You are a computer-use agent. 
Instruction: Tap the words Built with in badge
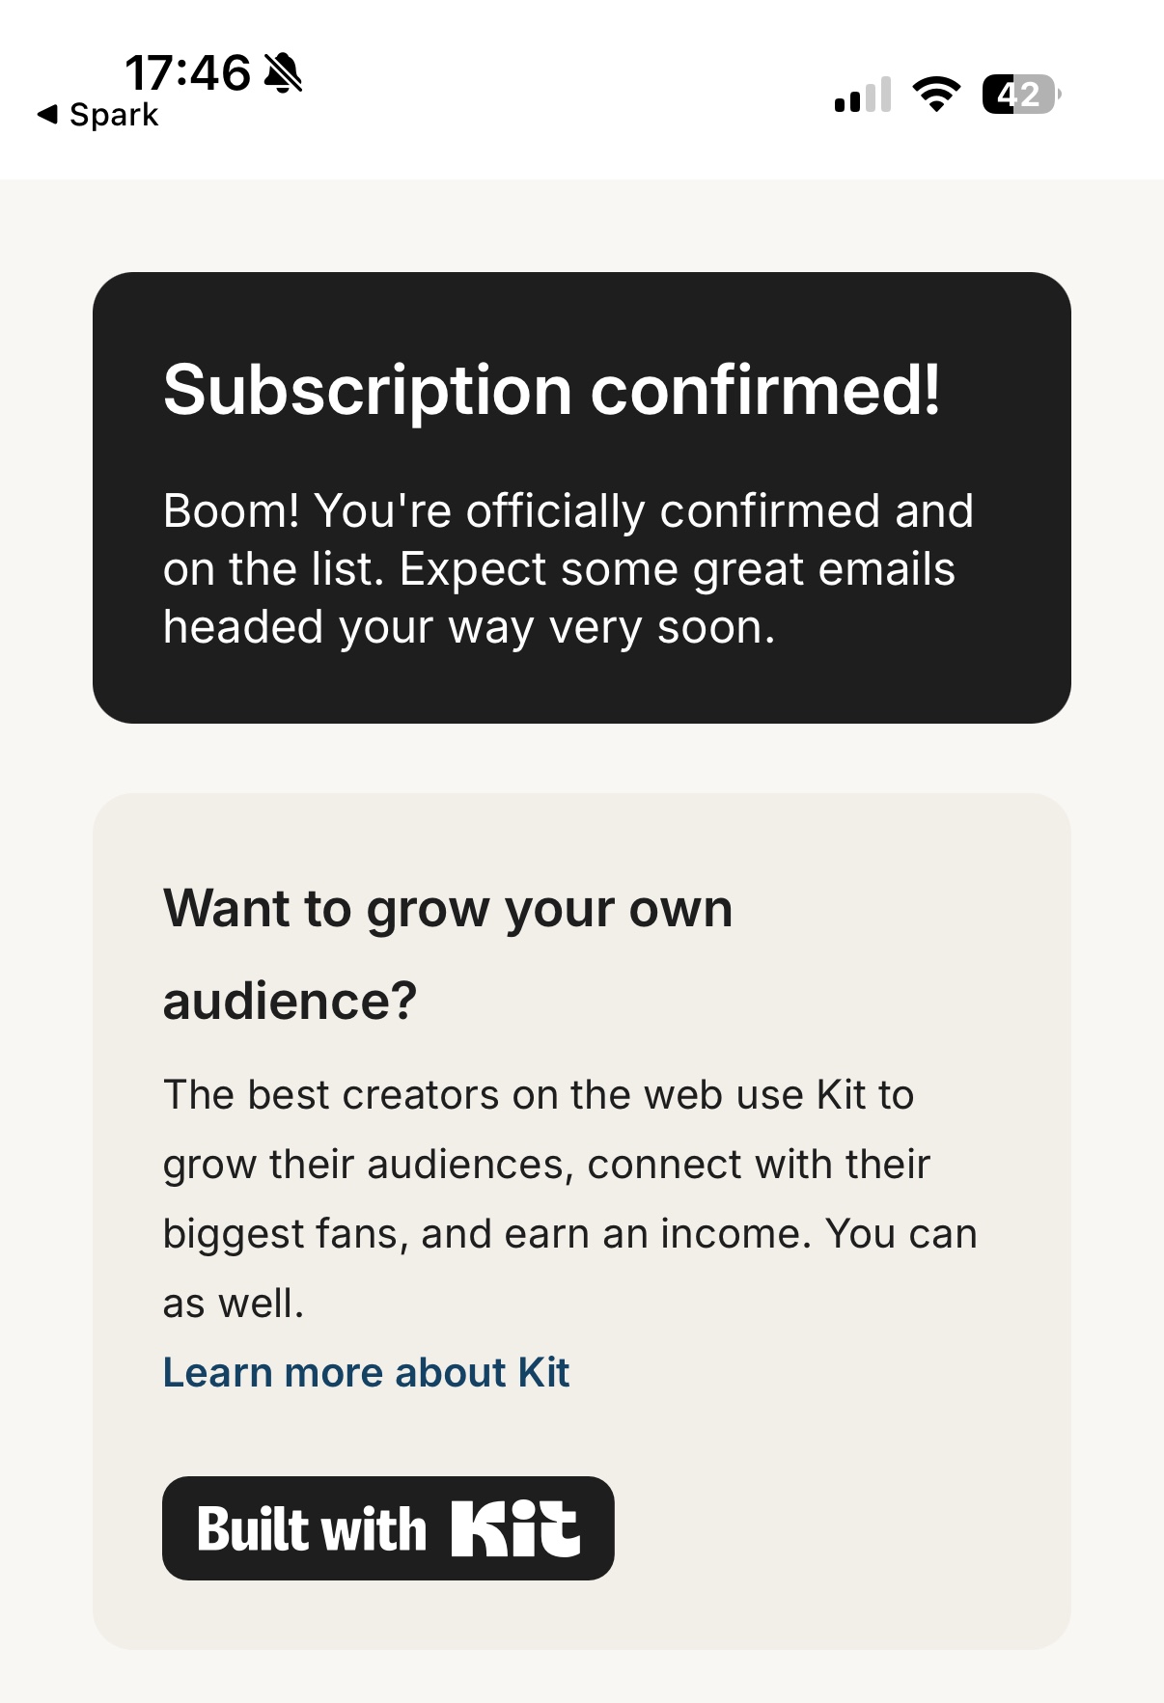pyautogui.click(x=312, y=1529)
